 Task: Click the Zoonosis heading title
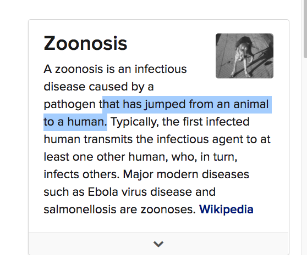click(x=86, y=43)
